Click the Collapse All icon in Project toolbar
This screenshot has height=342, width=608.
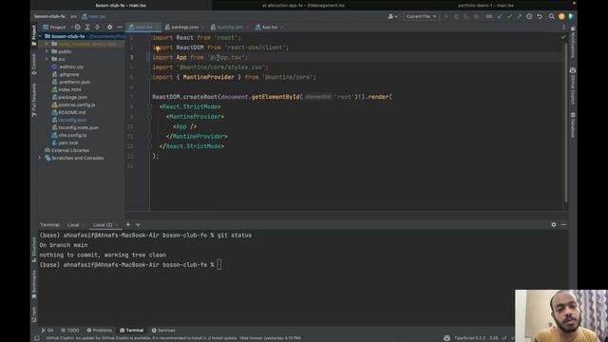pos(97,28)
